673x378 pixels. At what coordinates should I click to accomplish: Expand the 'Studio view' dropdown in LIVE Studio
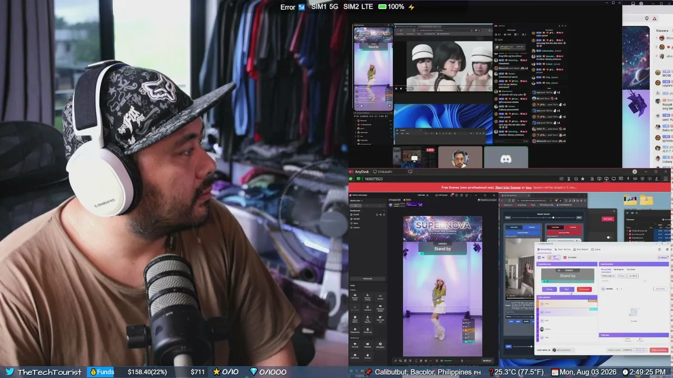pyautogui.click(x=357, y=201)
